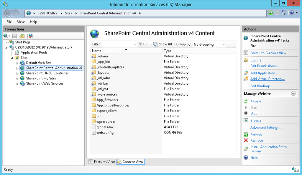This screenshot has width=302, height=175.
Task: Select Application Pools in the tree
Action: (34, 52)
